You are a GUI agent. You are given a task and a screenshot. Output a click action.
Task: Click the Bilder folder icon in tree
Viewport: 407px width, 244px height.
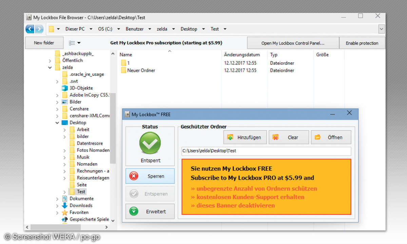click(65, 102)
